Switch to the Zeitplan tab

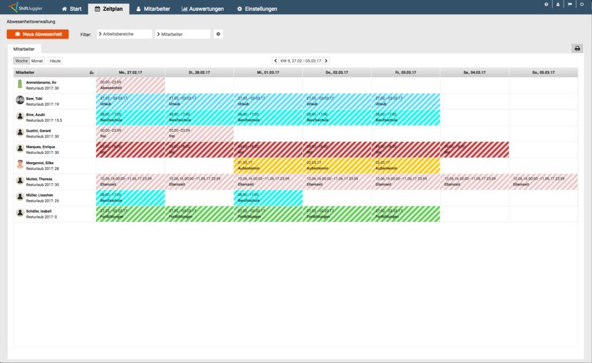(x=109, y=9)
